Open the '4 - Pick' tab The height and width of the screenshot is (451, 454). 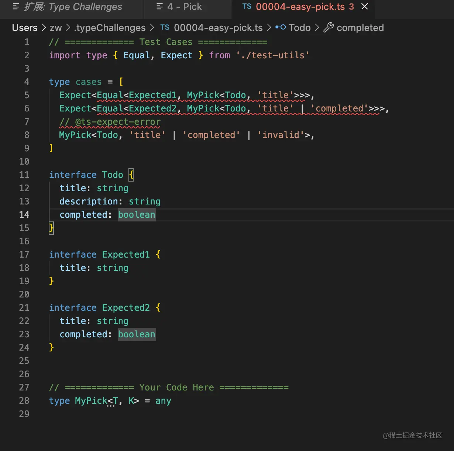click(x=188, y=7)
